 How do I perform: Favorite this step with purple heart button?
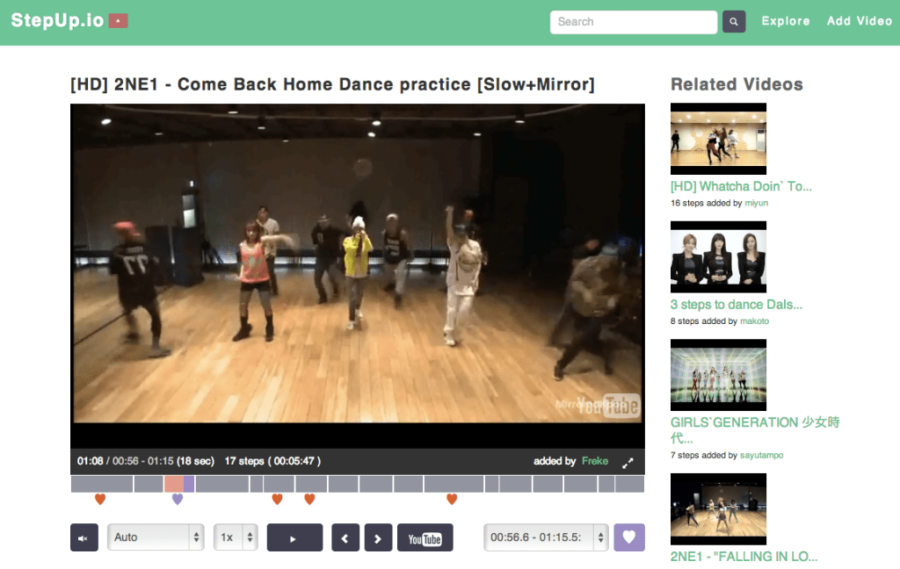pos(629,537)
